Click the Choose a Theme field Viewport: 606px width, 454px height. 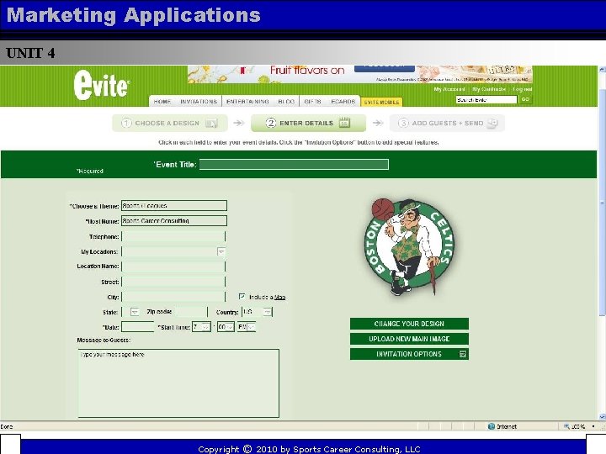[174, 206]
